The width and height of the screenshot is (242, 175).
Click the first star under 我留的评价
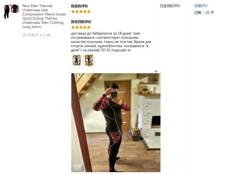(x=73, y=12)
